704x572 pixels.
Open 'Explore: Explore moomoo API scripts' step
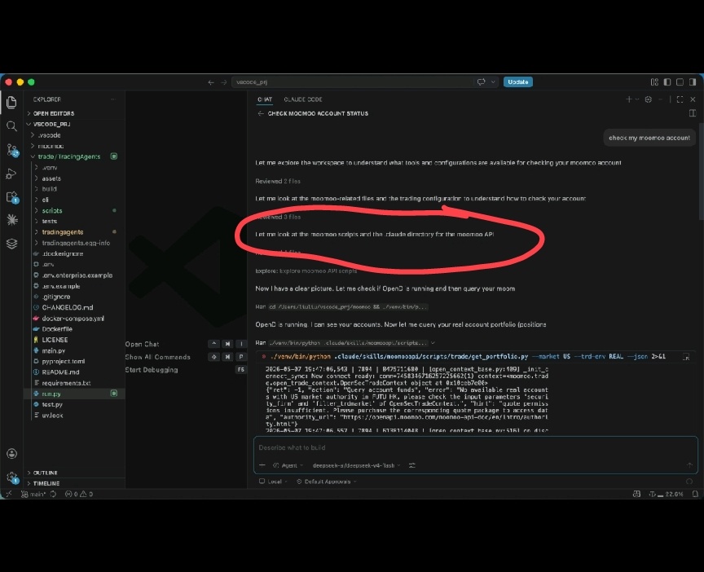click(x=306, y=271)
